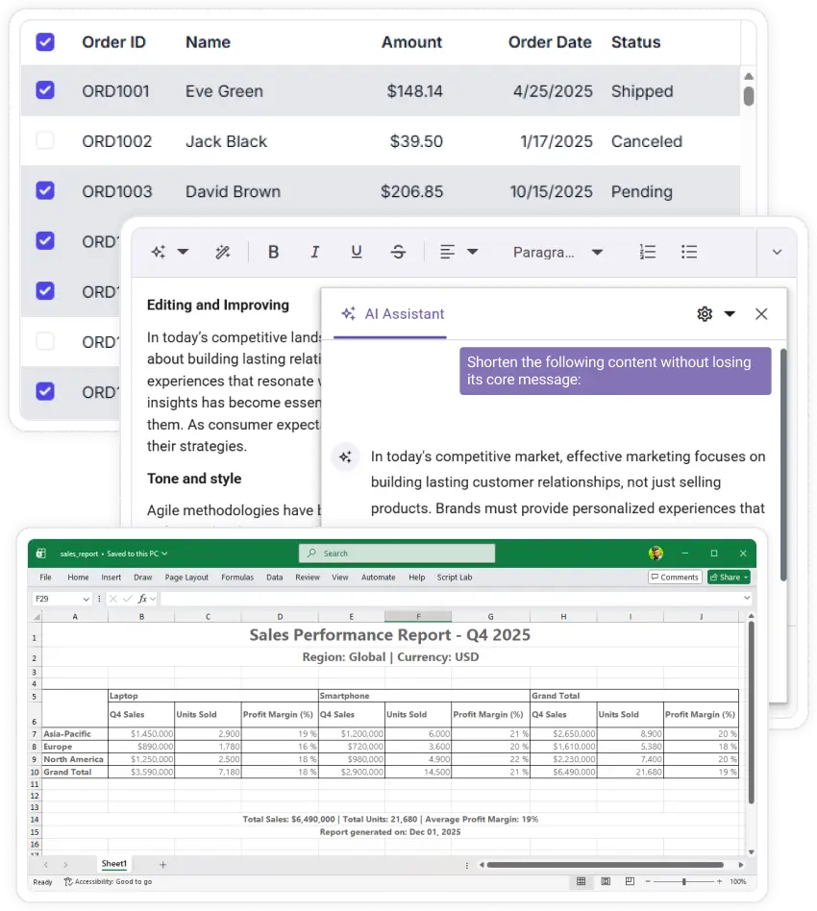Open the Name Box dropdown showing F29
Image resolution: width=817 pixels, height=911 pixels.
pyautogui.click(x=86, y=599)
